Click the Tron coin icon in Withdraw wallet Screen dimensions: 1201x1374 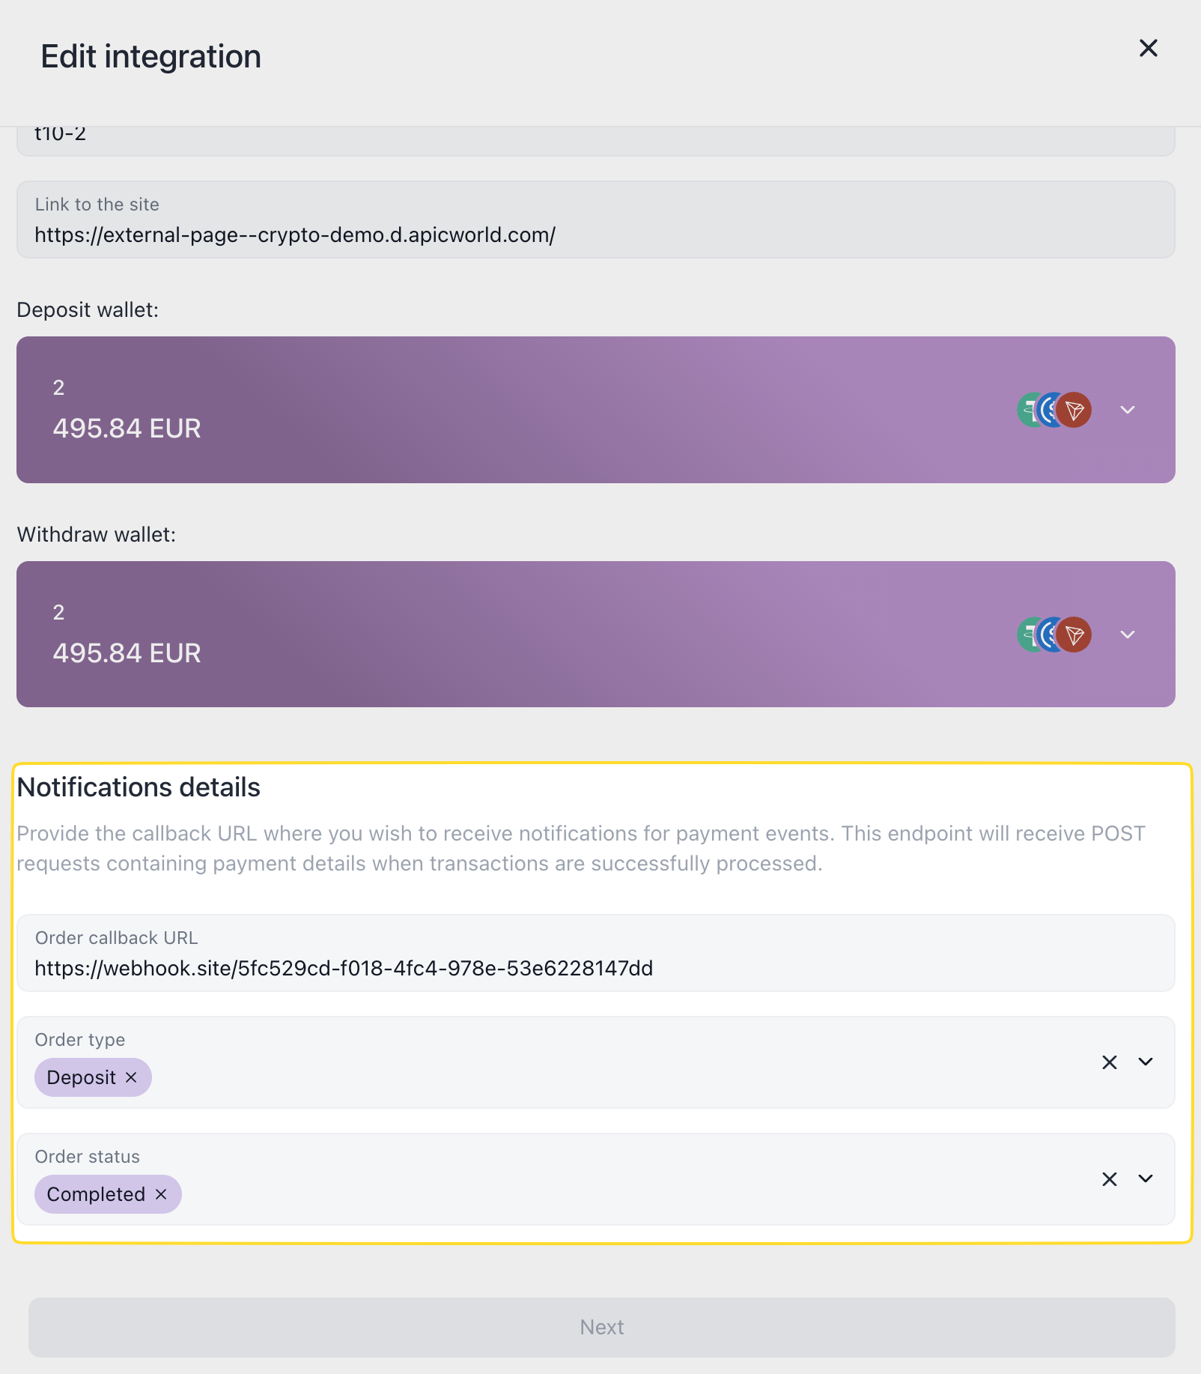coord(1075,635)
